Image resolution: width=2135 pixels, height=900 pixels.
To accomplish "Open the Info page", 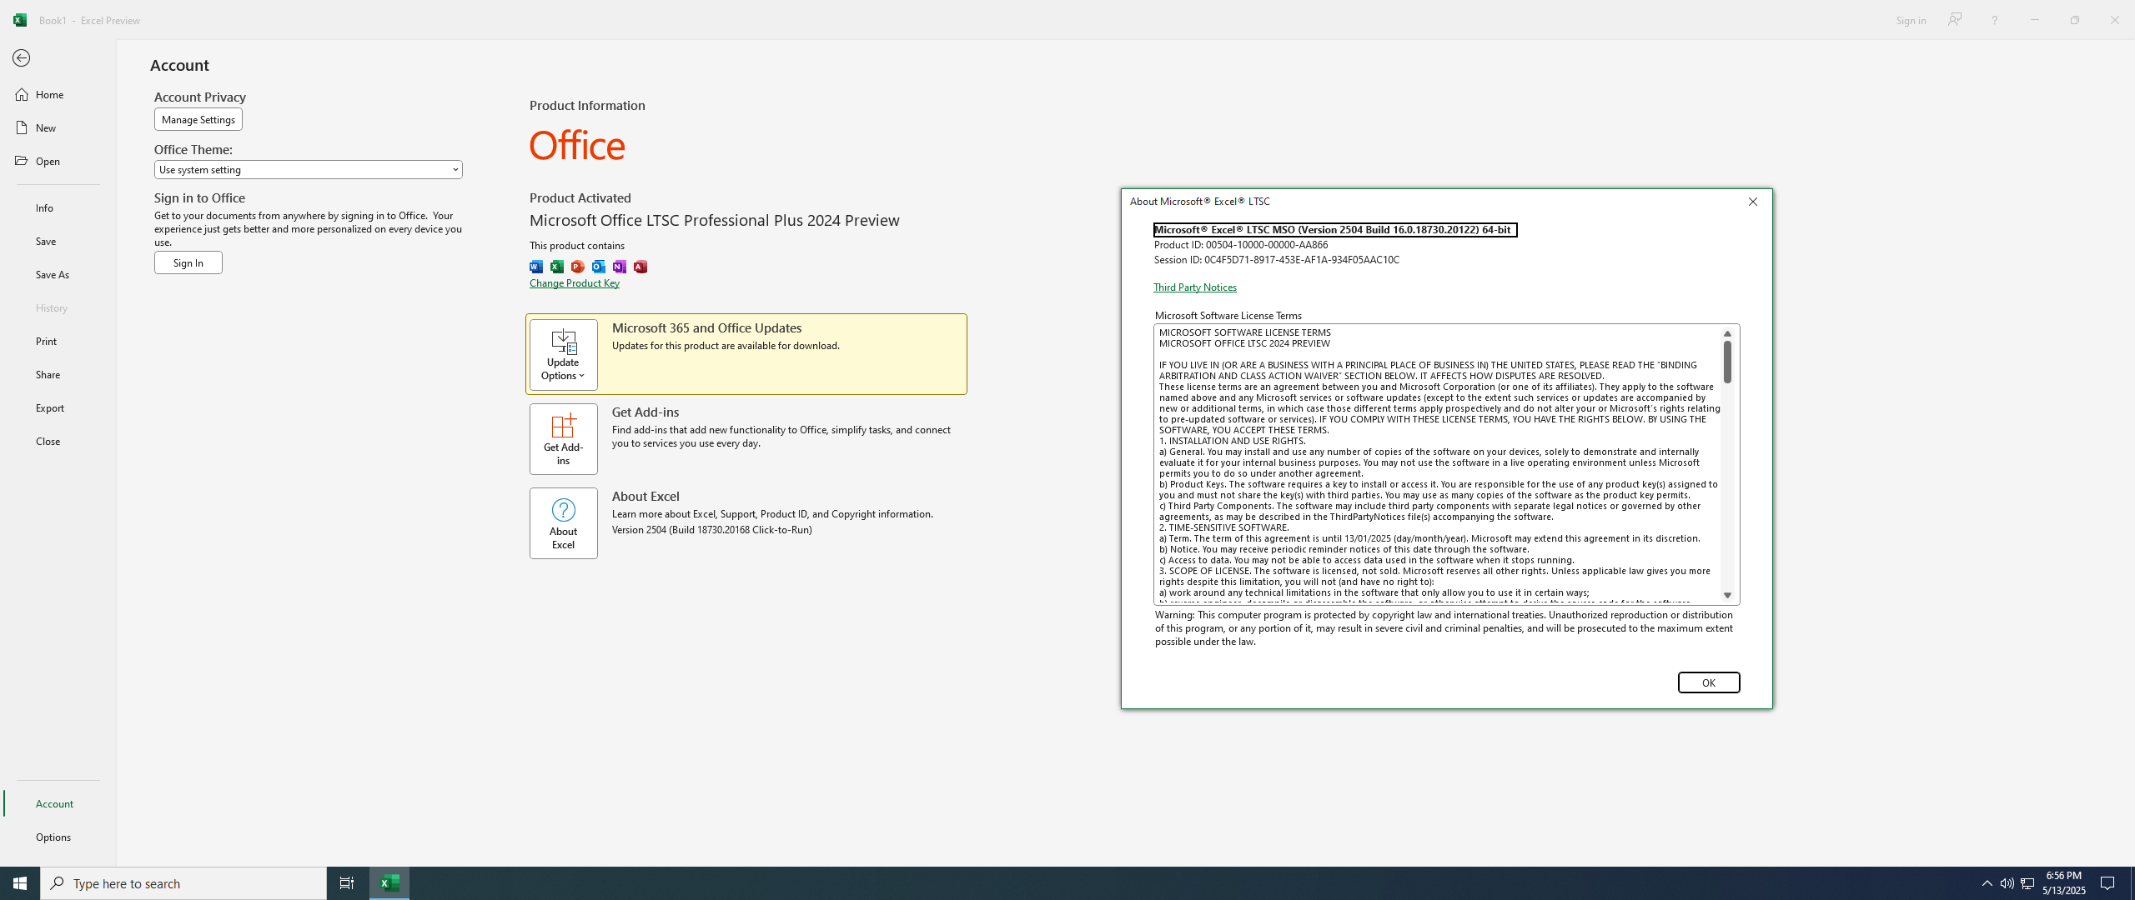I will click(58, 207).
